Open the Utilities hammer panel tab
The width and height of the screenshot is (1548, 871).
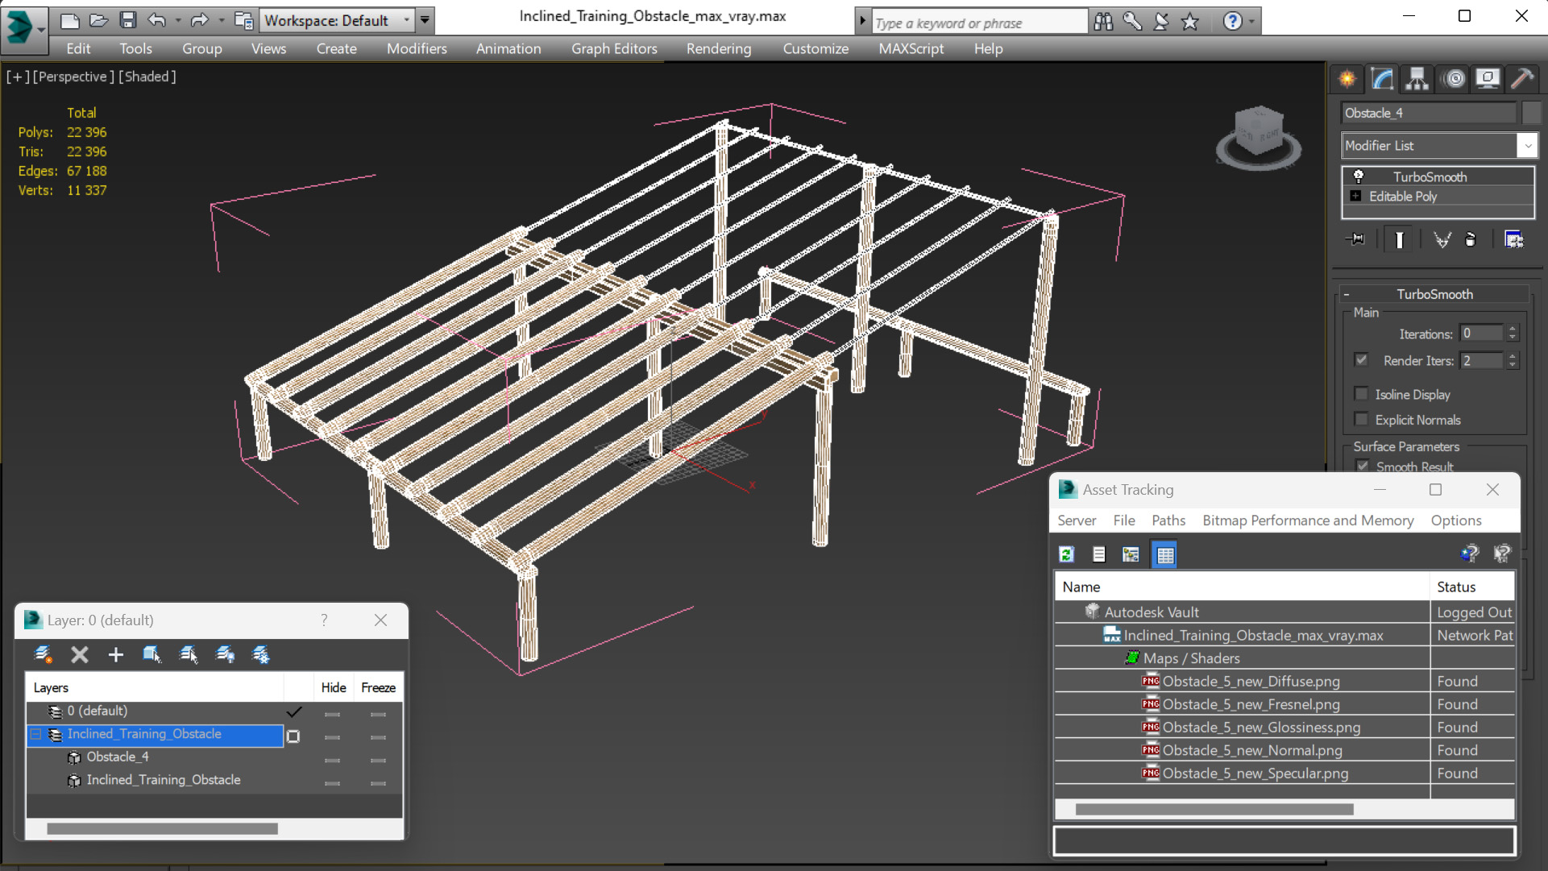click(x=1522, y=78)
